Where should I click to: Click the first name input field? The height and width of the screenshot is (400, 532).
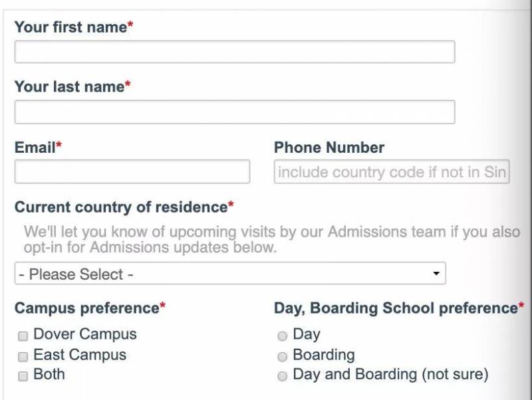pyautogui.click(x=234, y=52)
